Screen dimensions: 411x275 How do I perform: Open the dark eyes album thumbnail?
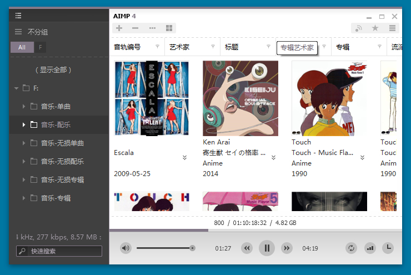pyautogui.click(x=329, y=202)
